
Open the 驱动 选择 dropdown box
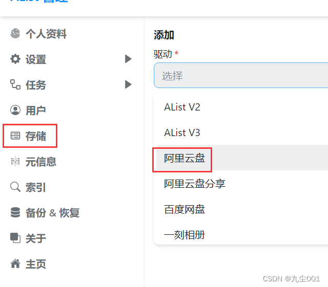[241, 75]
